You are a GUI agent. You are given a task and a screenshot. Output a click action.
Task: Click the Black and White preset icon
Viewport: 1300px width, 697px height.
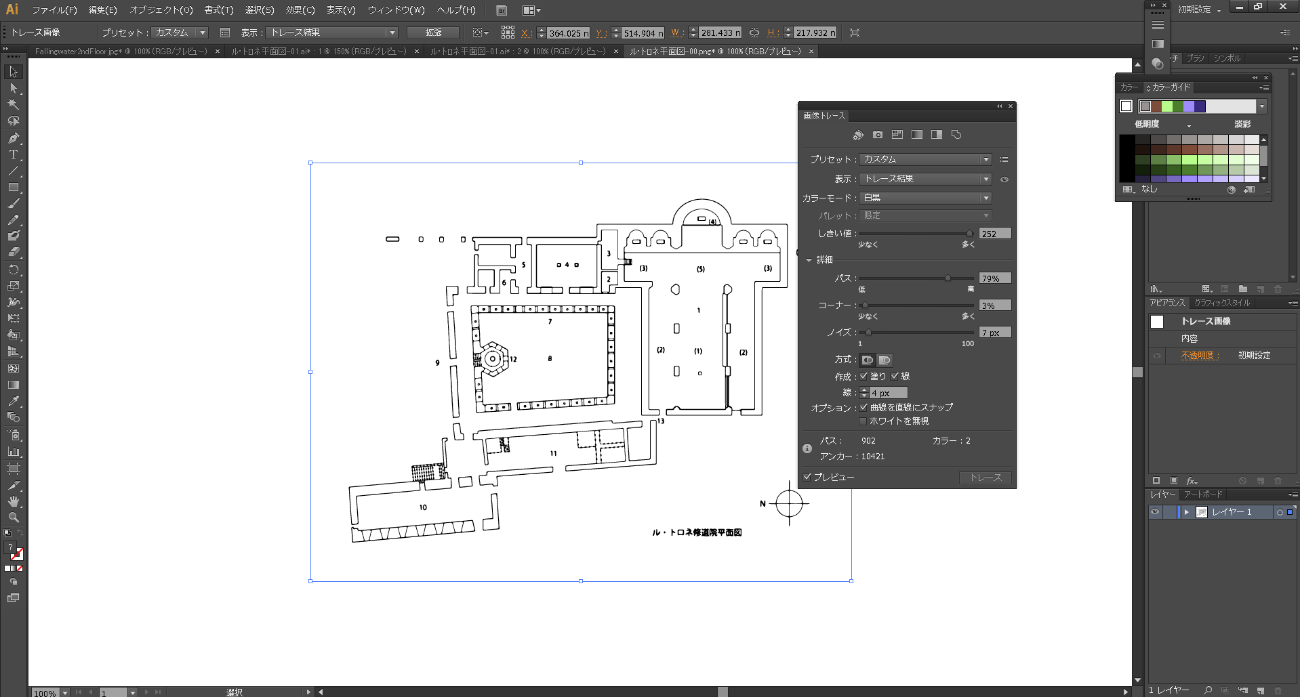coord(937,135)
